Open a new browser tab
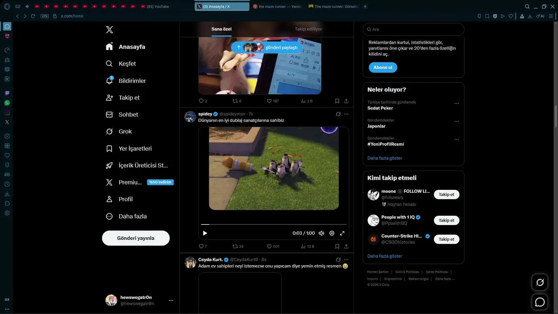 [365, 7]
